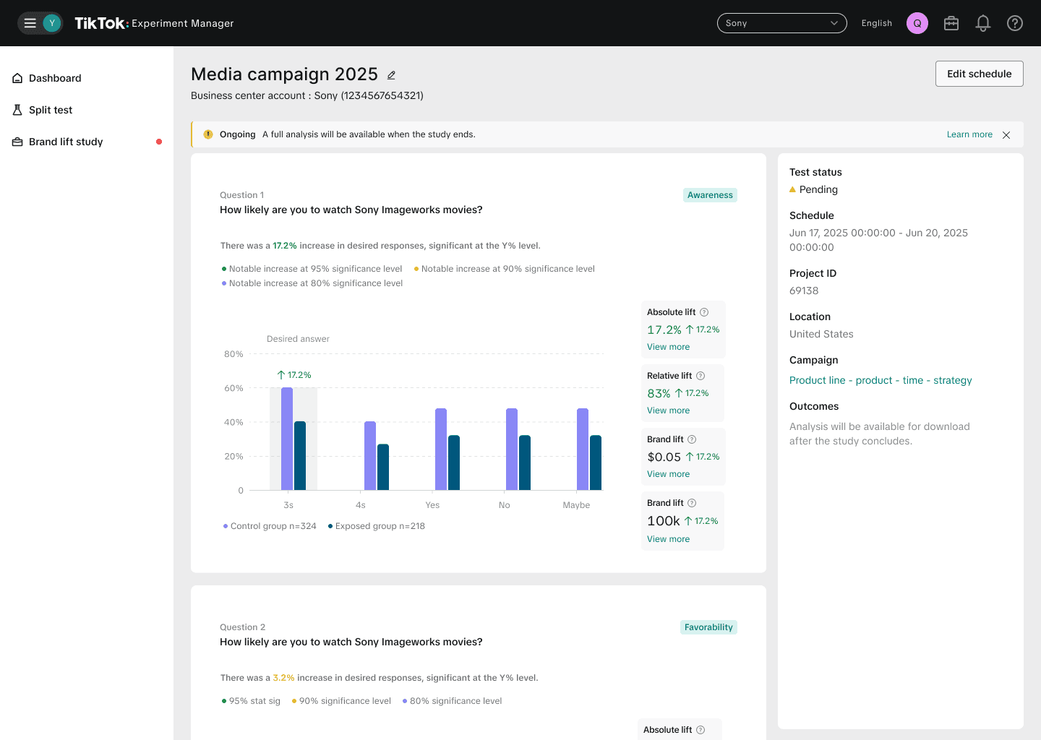Click the Yes label on chart axis
The image size is (1041, 740).
click(x=432, y=505)
